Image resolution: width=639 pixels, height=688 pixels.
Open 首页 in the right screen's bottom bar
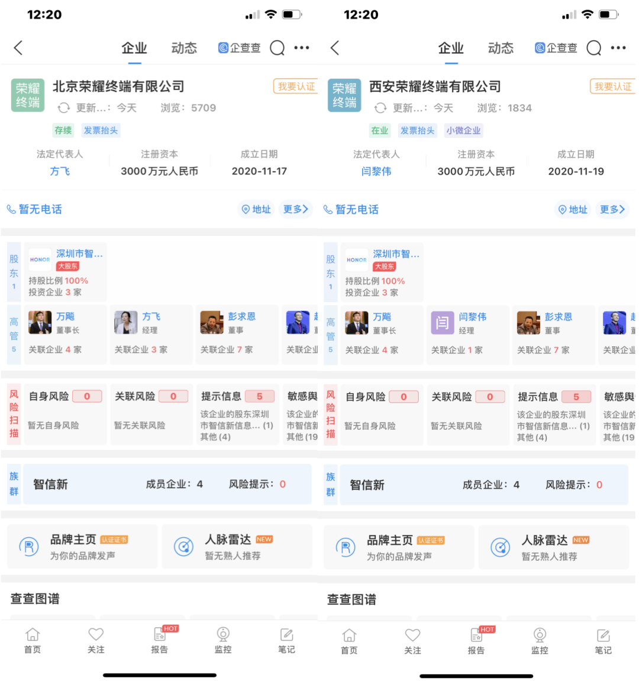coord(349,641)
